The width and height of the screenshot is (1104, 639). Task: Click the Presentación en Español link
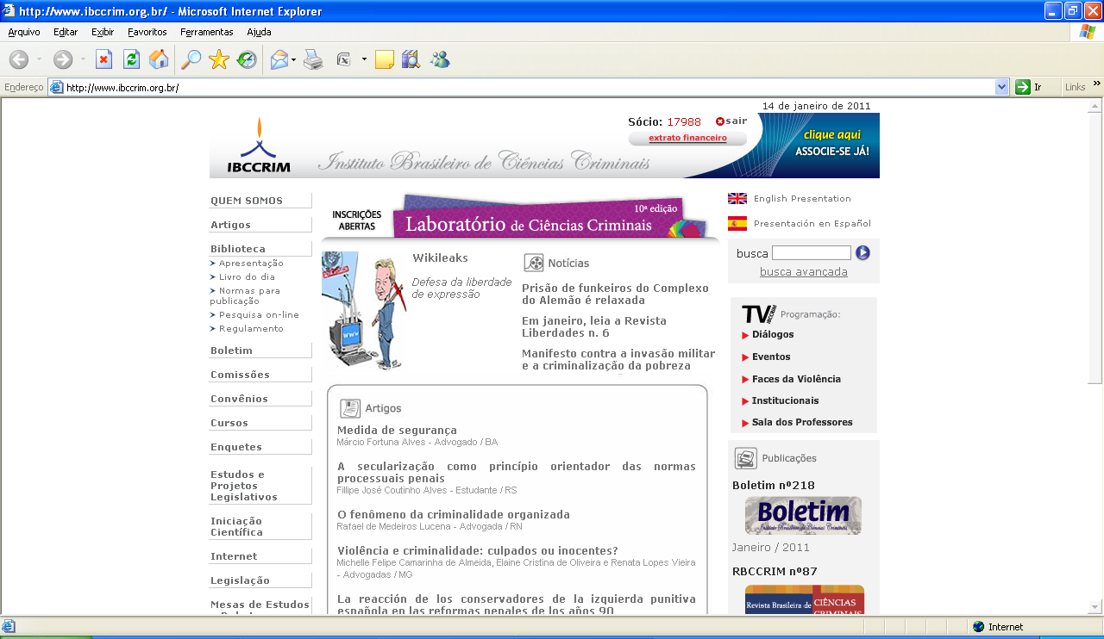[x=812, y=224]
